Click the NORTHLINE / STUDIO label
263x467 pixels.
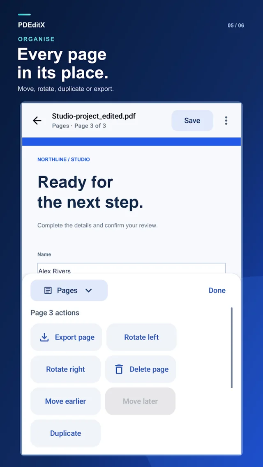64,160
